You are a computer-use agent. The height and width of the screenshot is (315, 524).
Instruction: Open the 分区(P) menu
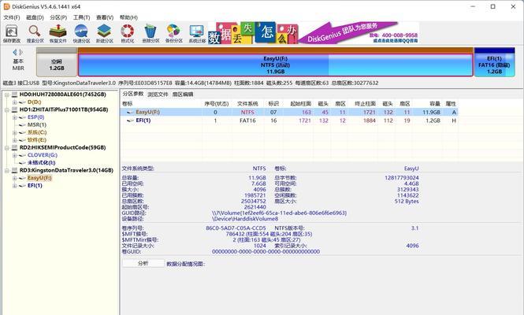coord(58,17)
